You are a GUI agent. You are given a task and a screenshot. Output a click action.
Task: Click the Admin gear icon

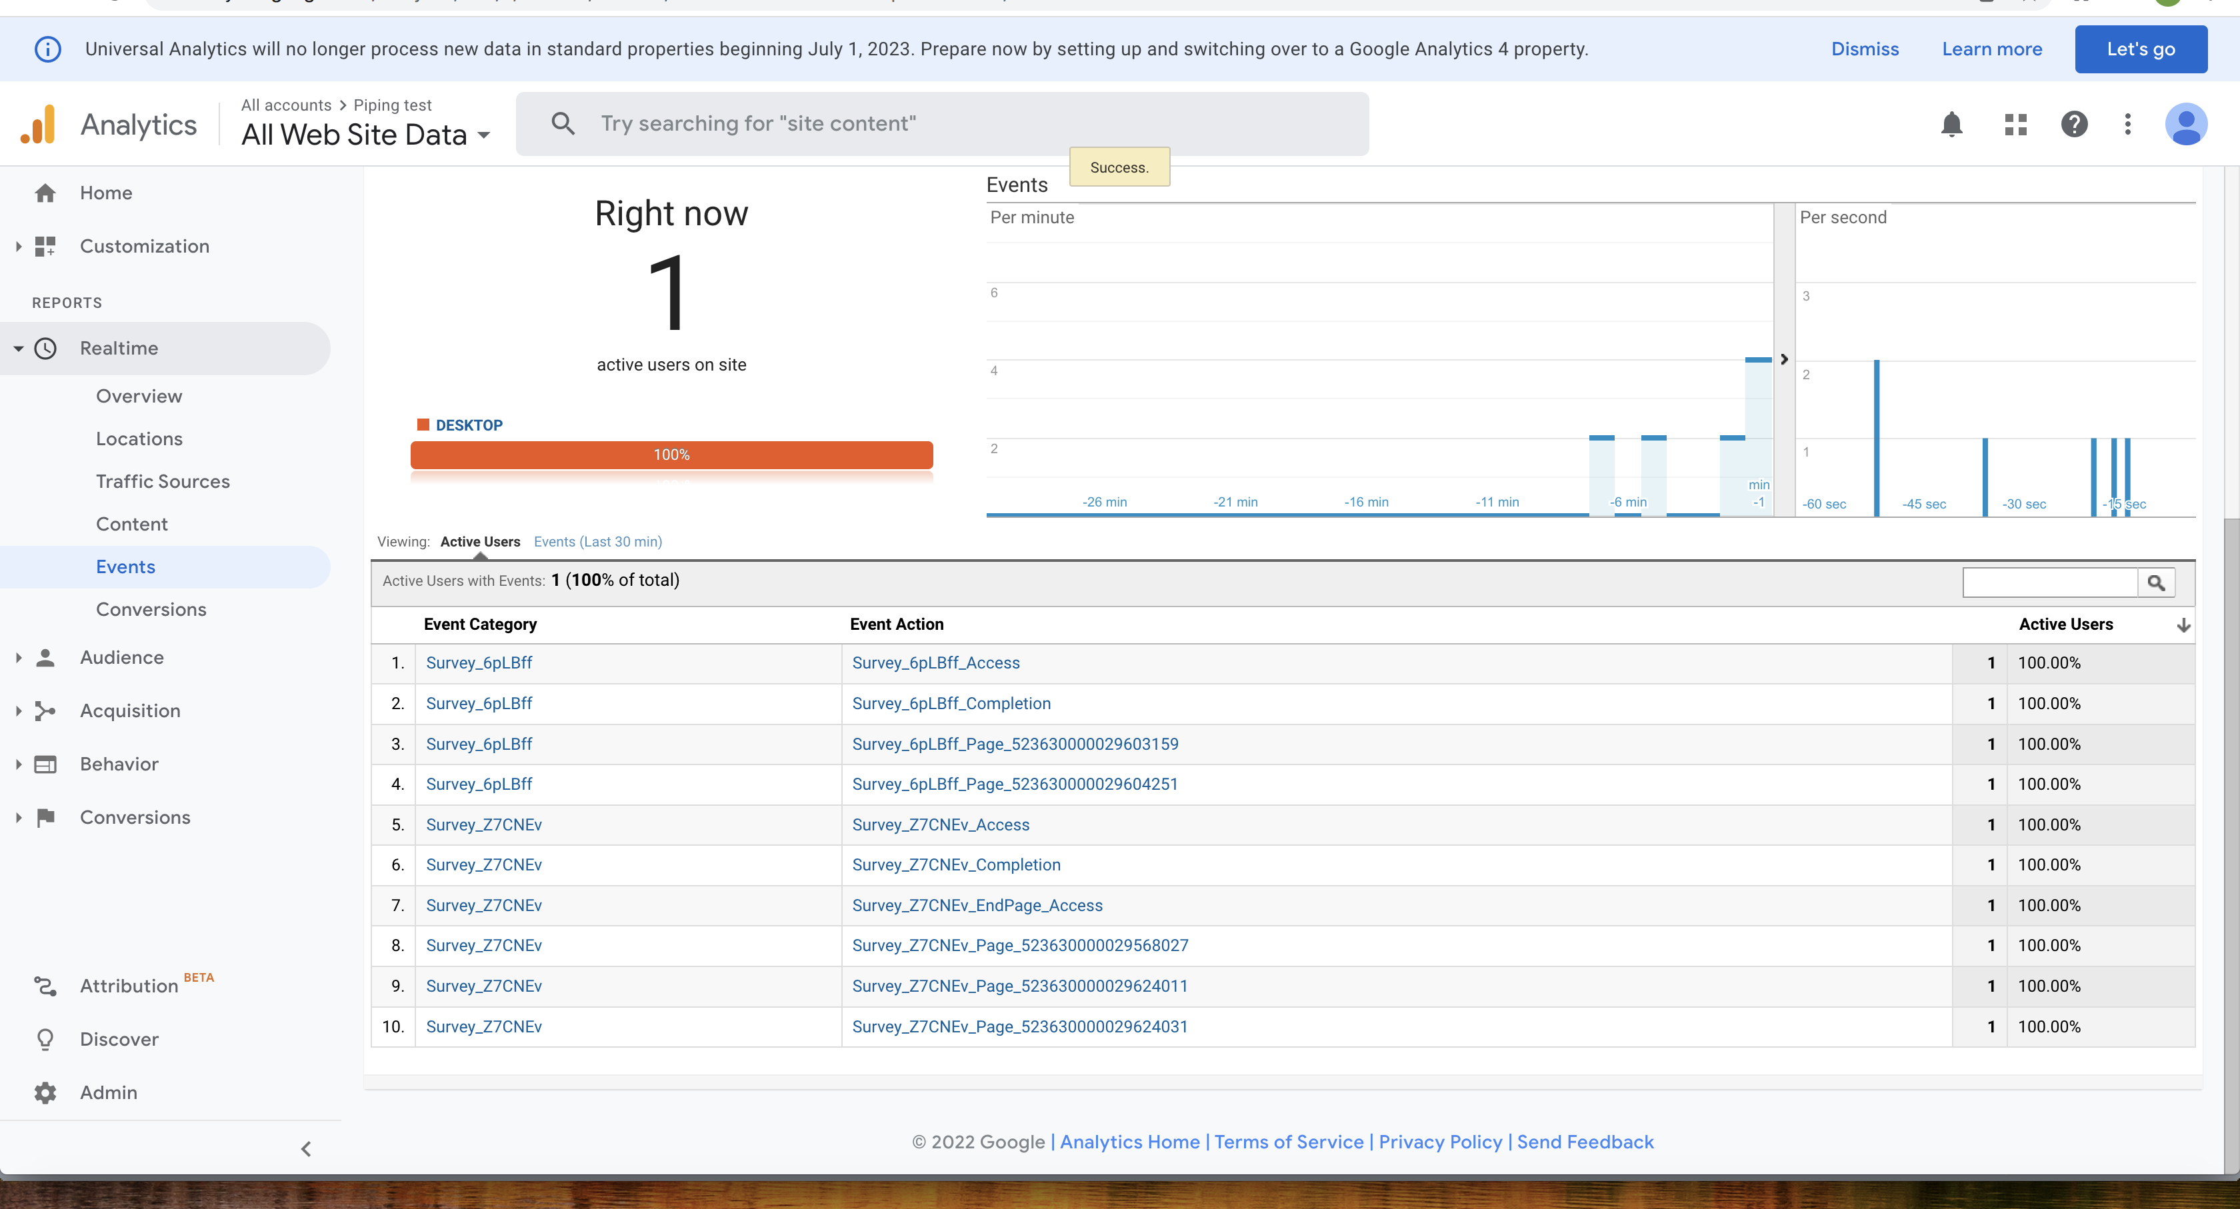pyautogui.click(x=45, y=1092)
